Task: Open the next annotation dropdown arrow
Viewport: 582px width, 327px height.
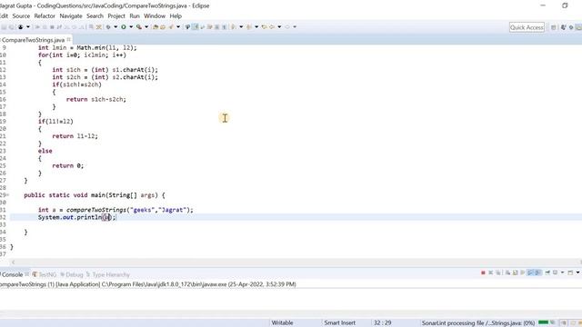Action: [x=241, y=27]
